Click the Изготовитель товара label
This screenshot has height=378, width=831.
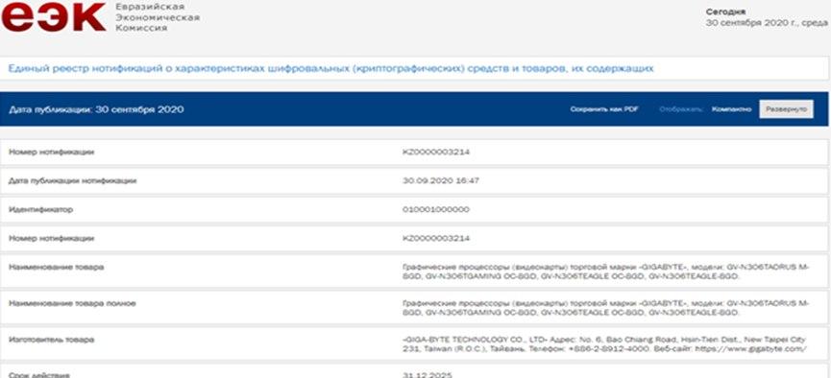pyautogui.click(x=52, y=340)
